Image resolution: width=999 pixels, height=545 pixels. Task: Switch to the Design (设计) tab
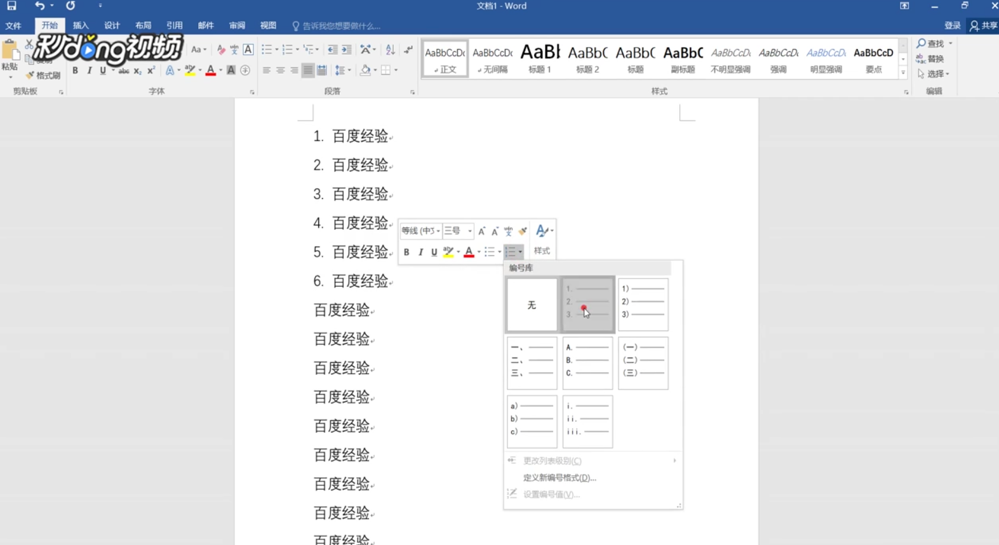click(x=112, y=26)
